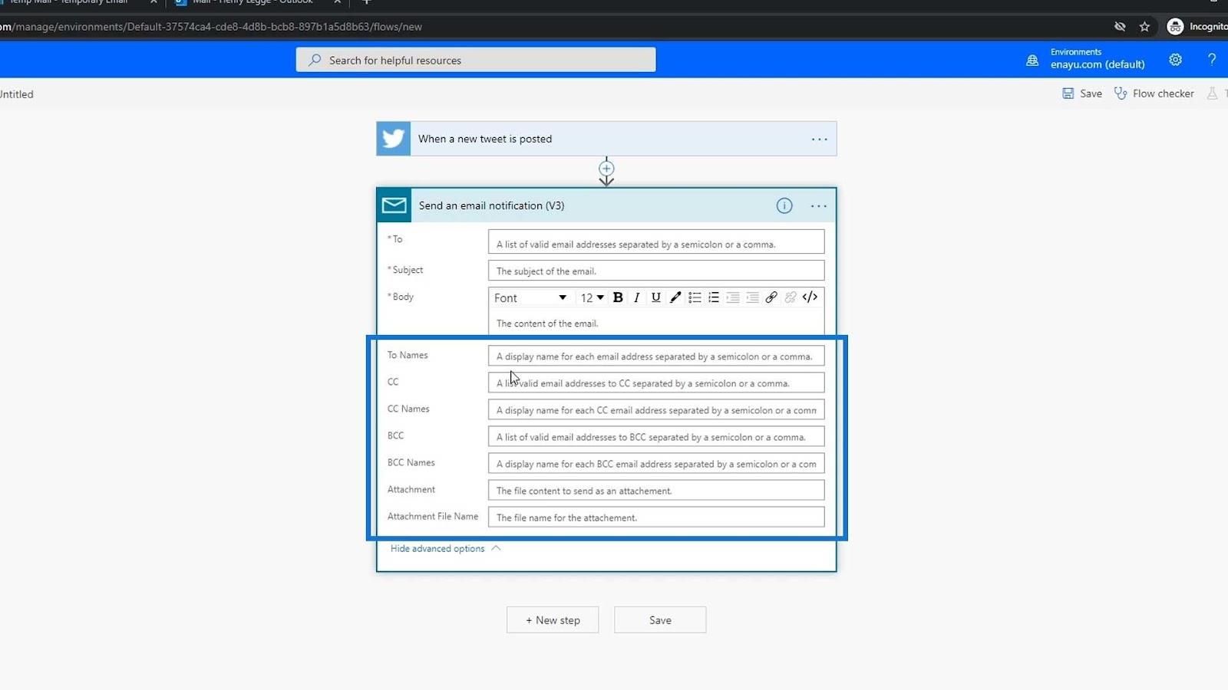Click the To email addresses field
This screenshot has width=1228, height=690.
[656, 244]
